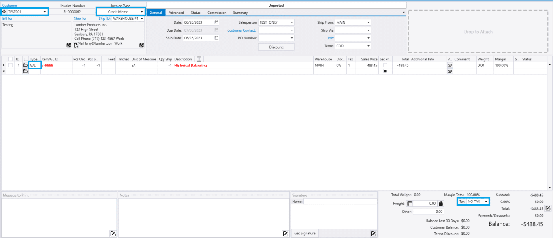Expand the row indicator arrow on line 1
553x238 pixels.
(x=4, y=65)
